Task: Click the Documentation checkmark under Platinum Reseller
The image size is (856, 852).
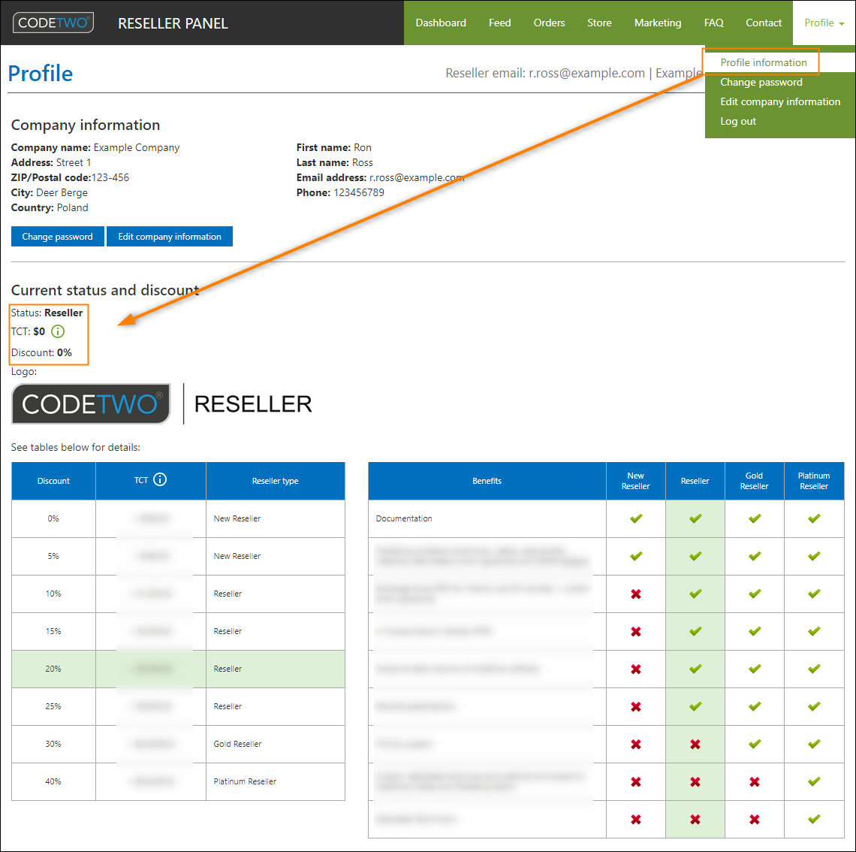Action: 814,518
